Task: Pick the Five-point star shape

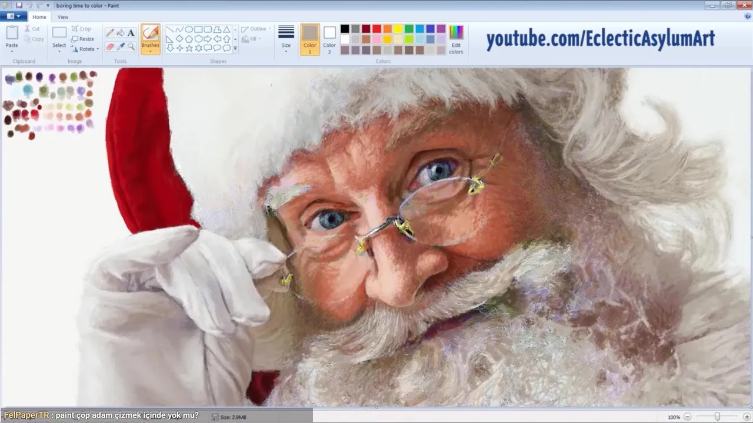Action: click(189, 48)
